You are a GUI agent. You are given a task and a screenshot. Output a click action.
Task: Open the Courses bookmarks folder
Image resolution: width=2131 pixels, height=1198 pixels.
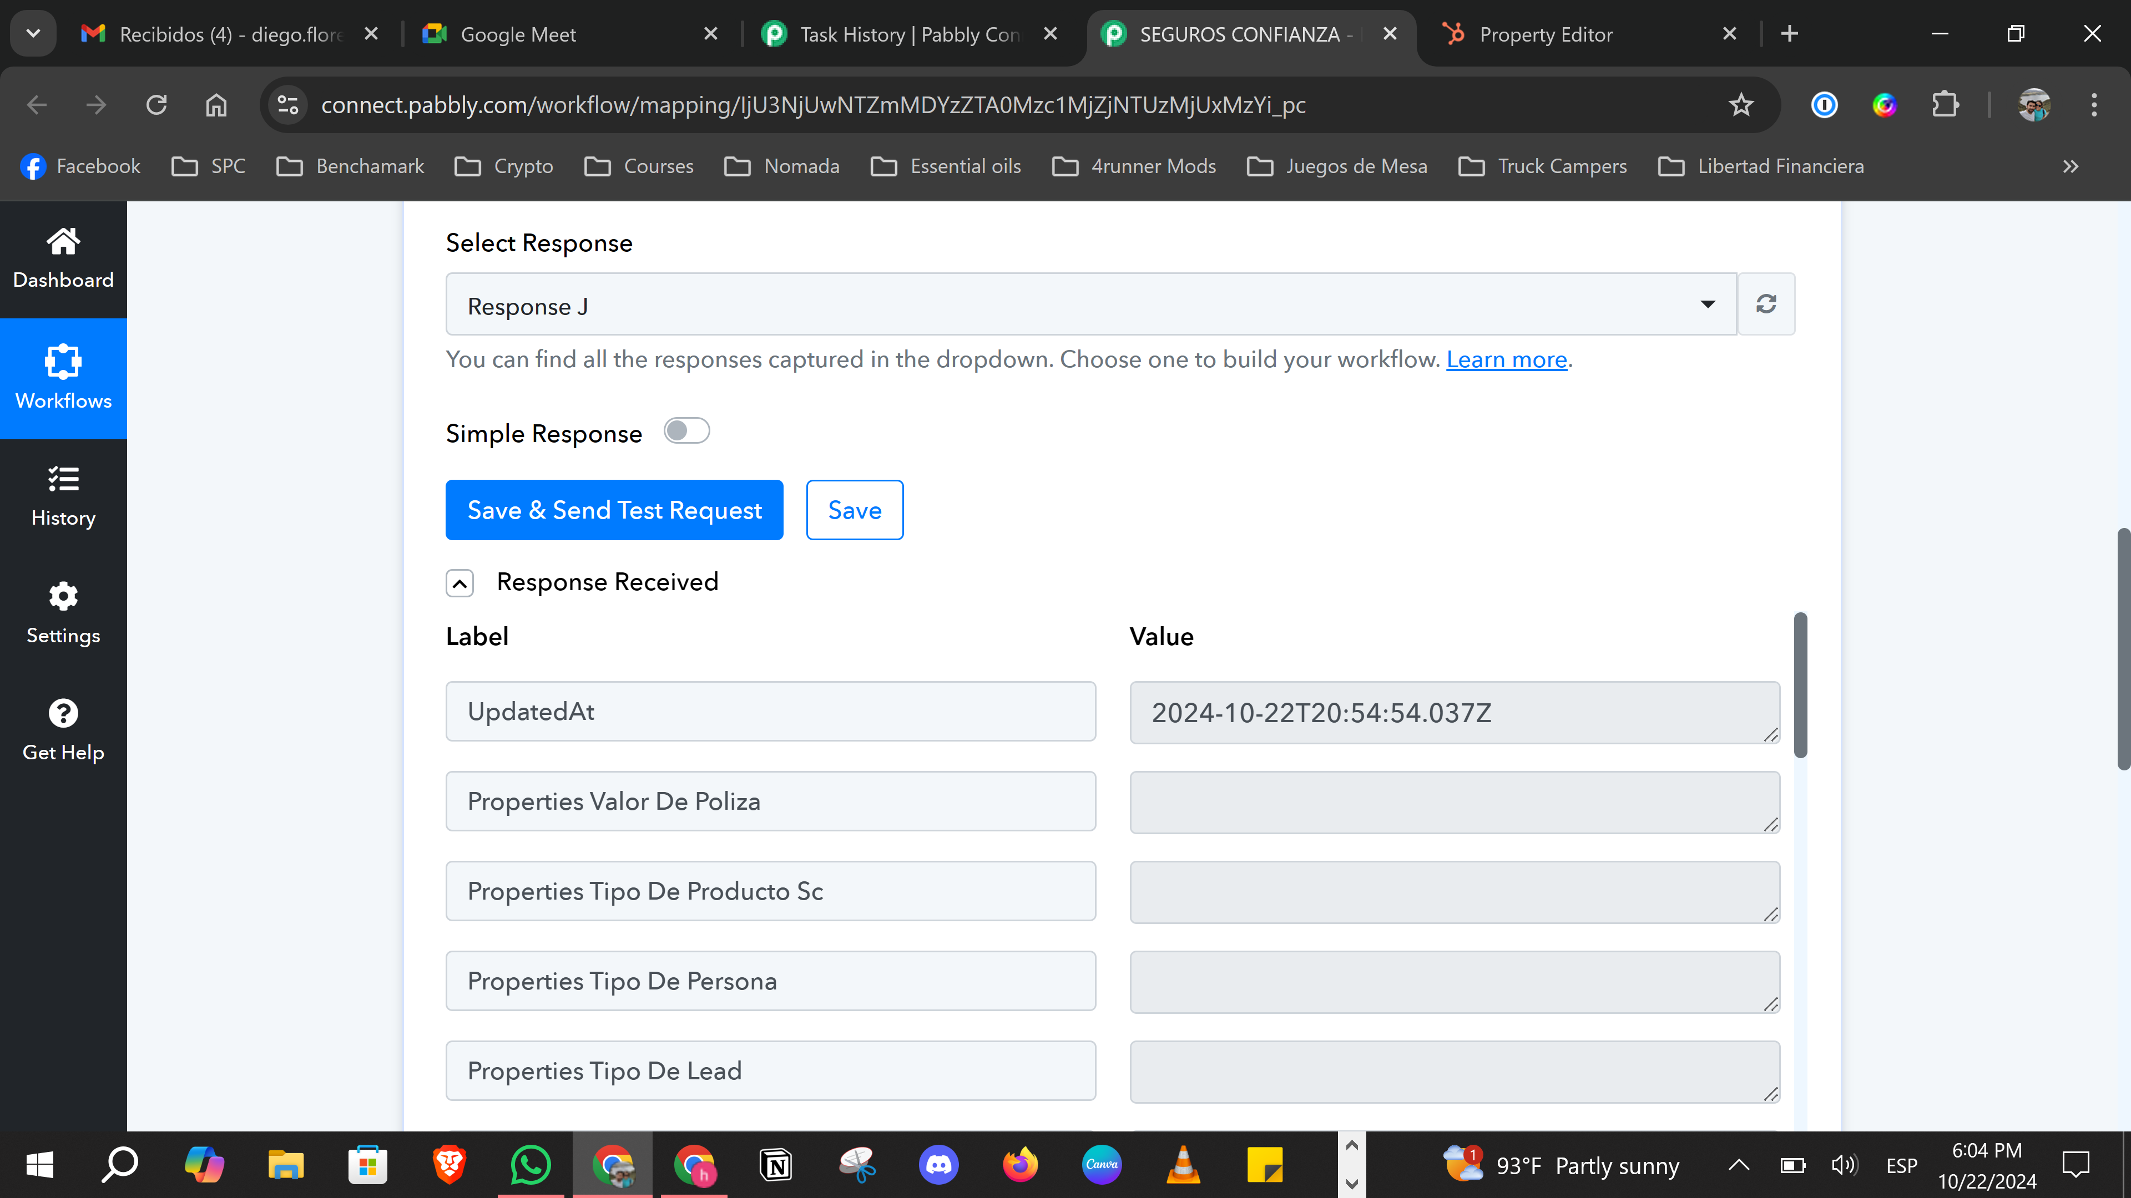[639, 166]
